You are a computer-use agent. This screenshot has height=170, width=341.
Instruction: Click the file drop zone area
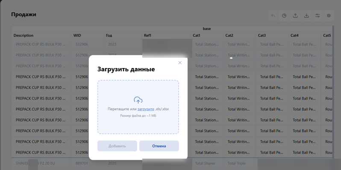point(138,107)
